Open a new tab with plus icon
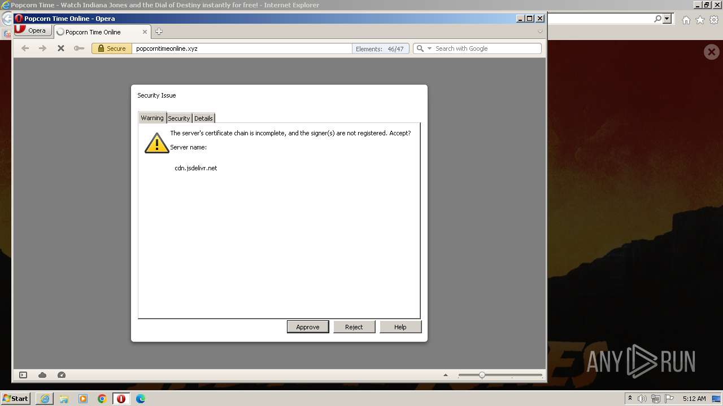The width and height of the screenshot is (723, 406). tap(159, 32)
